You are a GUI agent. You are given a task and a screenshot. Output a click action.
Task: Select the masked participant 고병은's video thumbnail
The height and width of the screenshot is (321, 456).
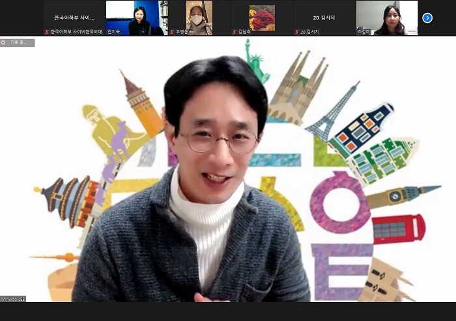point(199,18)
